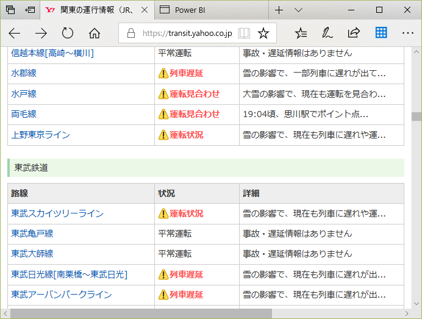This screenshot has height=319, width=422.
Task: Select 運転見合わせ status for 水戸線
Action: 195,94
